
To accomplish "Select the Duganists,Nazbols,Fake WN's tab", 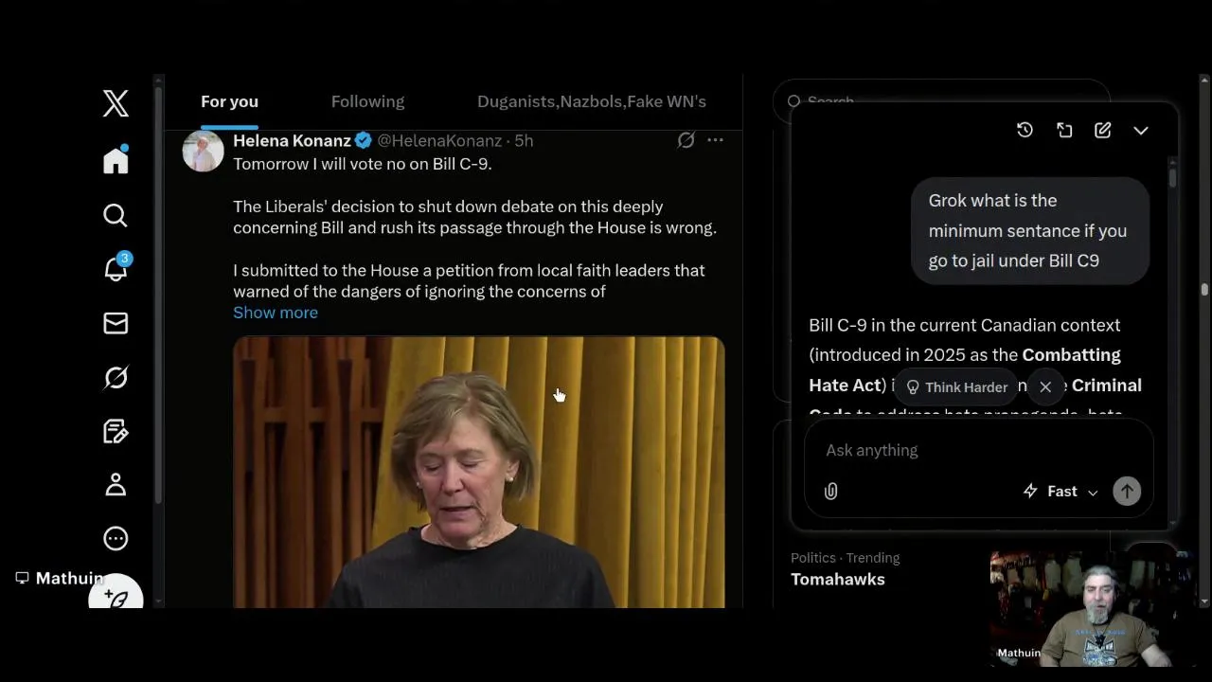I will click(591, 101).
